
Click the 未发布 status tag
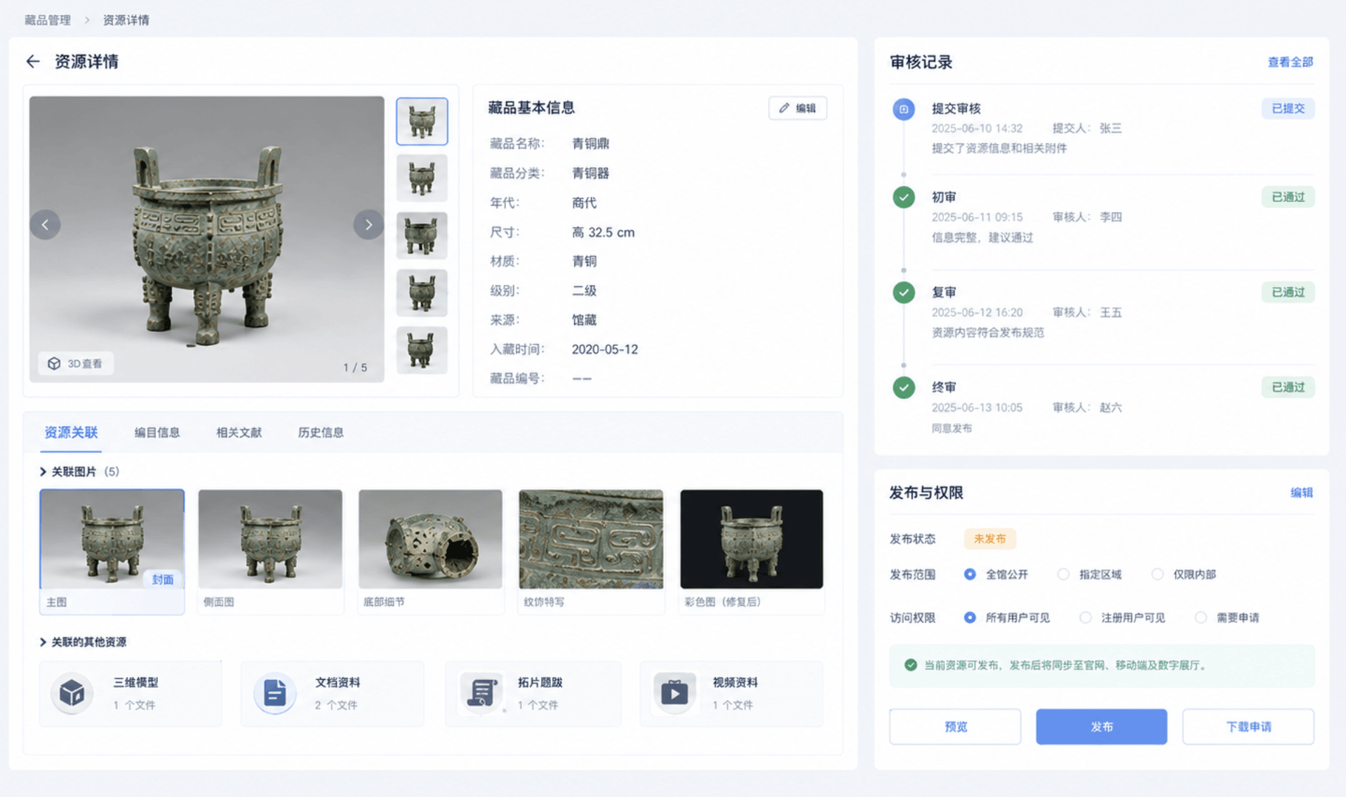coord(989,539)
